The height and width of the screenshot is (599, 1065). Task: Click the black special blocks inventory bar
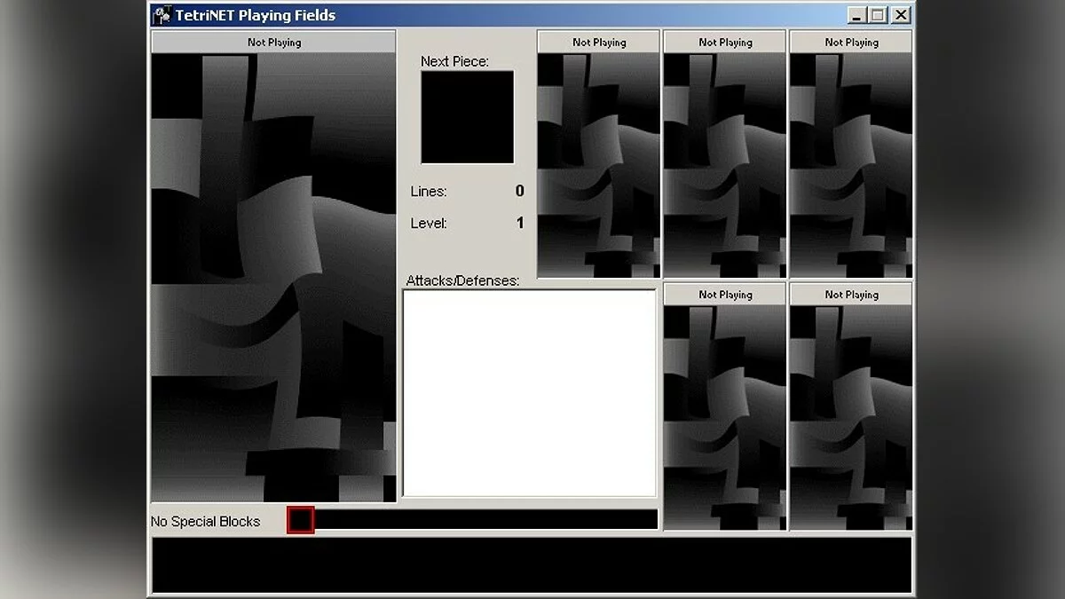click(486, 520)
